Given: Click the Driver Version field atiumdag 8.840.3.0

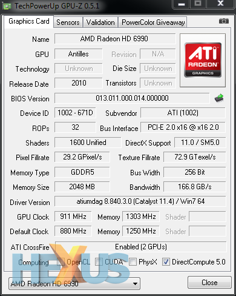Looking at the screenshot, I should pos(140,201).
